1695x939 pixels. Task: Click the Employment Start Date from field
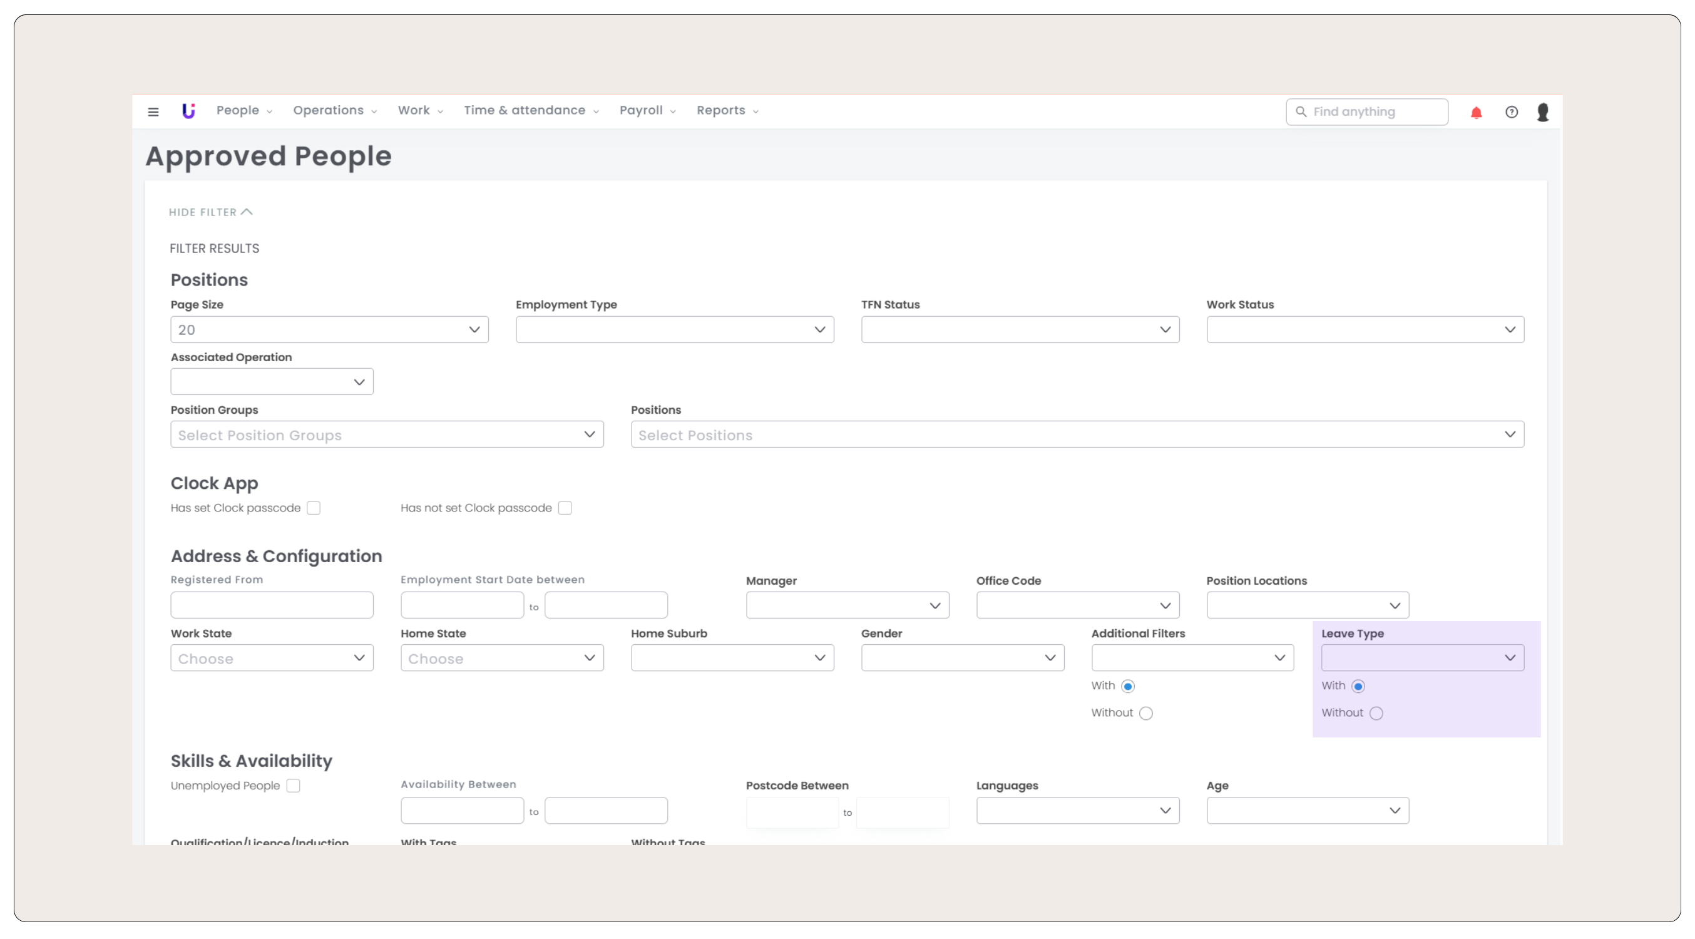pyautogui.click(x=462, y=605)
